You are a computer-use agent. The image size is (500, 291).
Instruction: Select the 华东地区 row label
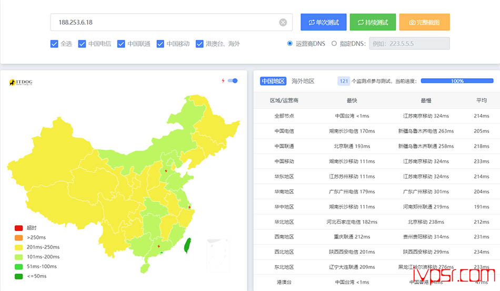point(284,176)
